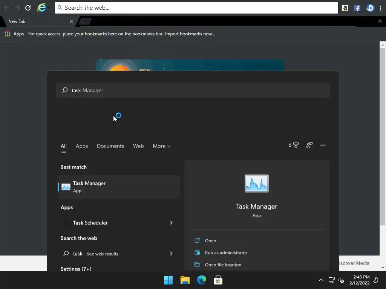The height and width of the screenshot is (289, 386).
Task: Select the All search filter tab
Action: click(x=63, y=146)
